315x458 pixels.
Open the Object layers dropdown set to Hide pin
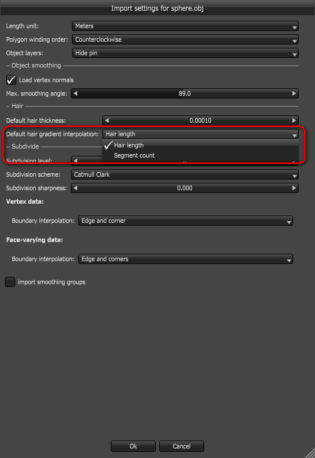click(185, 53)
